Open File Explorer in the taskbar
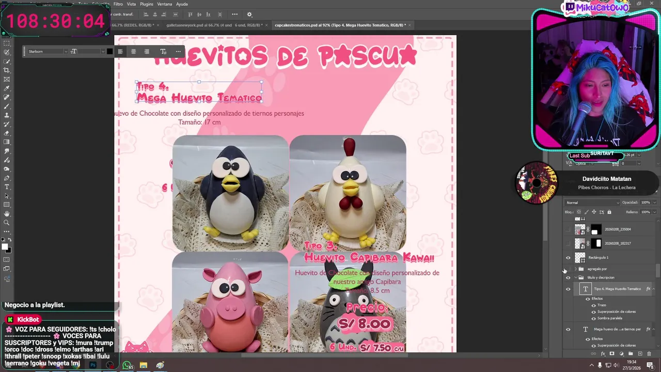The height and width of the screenshot is (372, 661). [144, 365]
